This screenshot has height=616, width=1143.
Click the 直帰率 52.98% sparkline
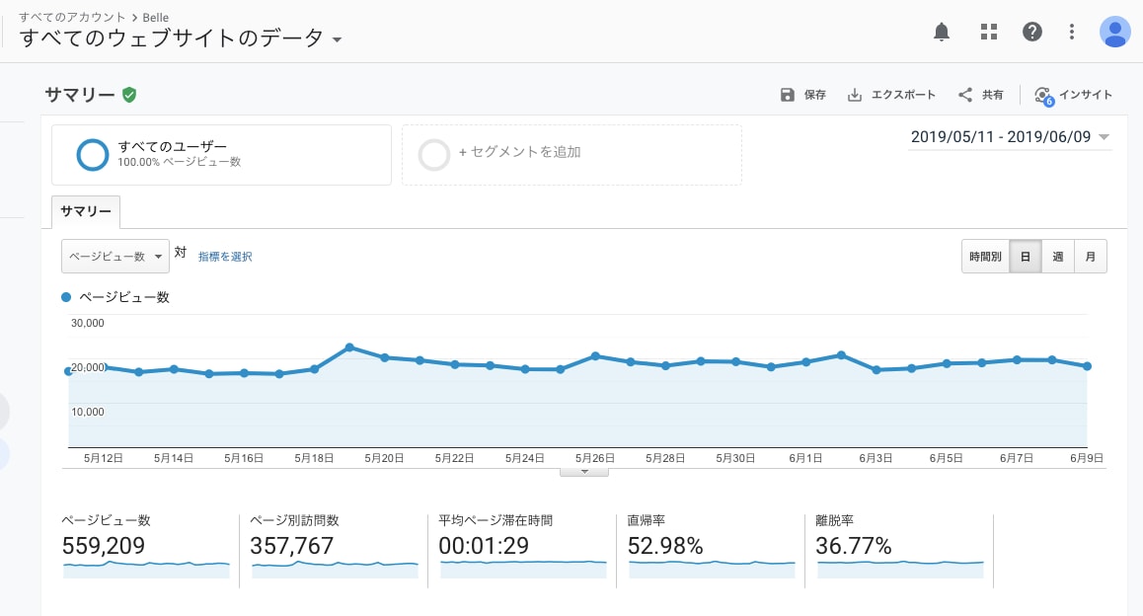[712, 569]
